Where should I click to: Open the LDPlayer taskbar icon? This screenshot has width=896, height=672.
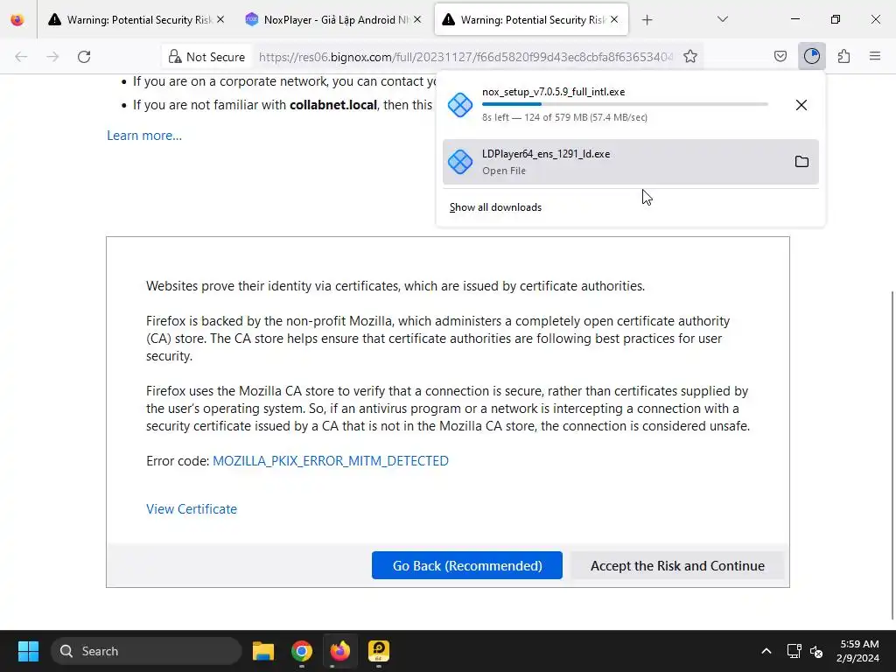click(378, 651)
